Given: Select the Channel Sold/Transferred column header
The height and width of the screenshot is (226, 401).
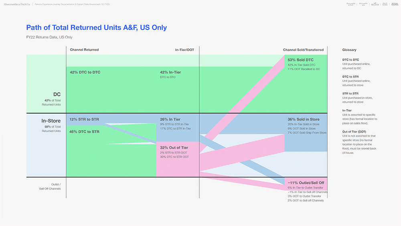Looking at the screenshot, I should point(303,50).
